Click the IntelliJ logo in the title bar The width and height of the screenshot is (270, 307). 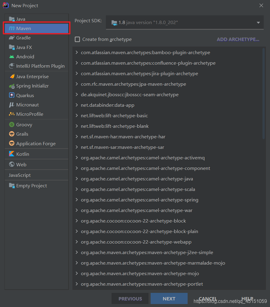[6, 5]
